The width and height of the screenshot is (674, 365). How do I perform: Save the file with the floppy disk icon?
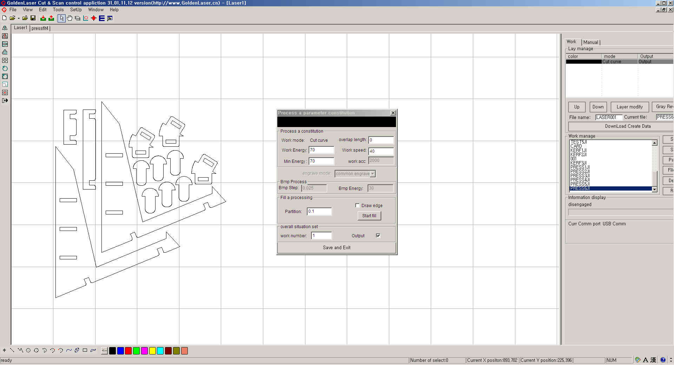click(33, 18)
